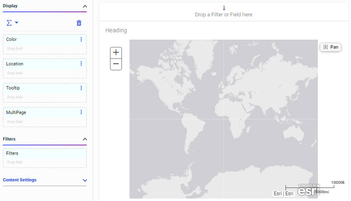This screenshot has width=351, height=201.
Task: Click the Pan button
Action: pos(331,47)
